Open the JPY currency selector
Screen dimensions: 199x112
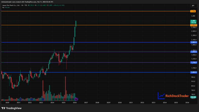coord(194,6)
